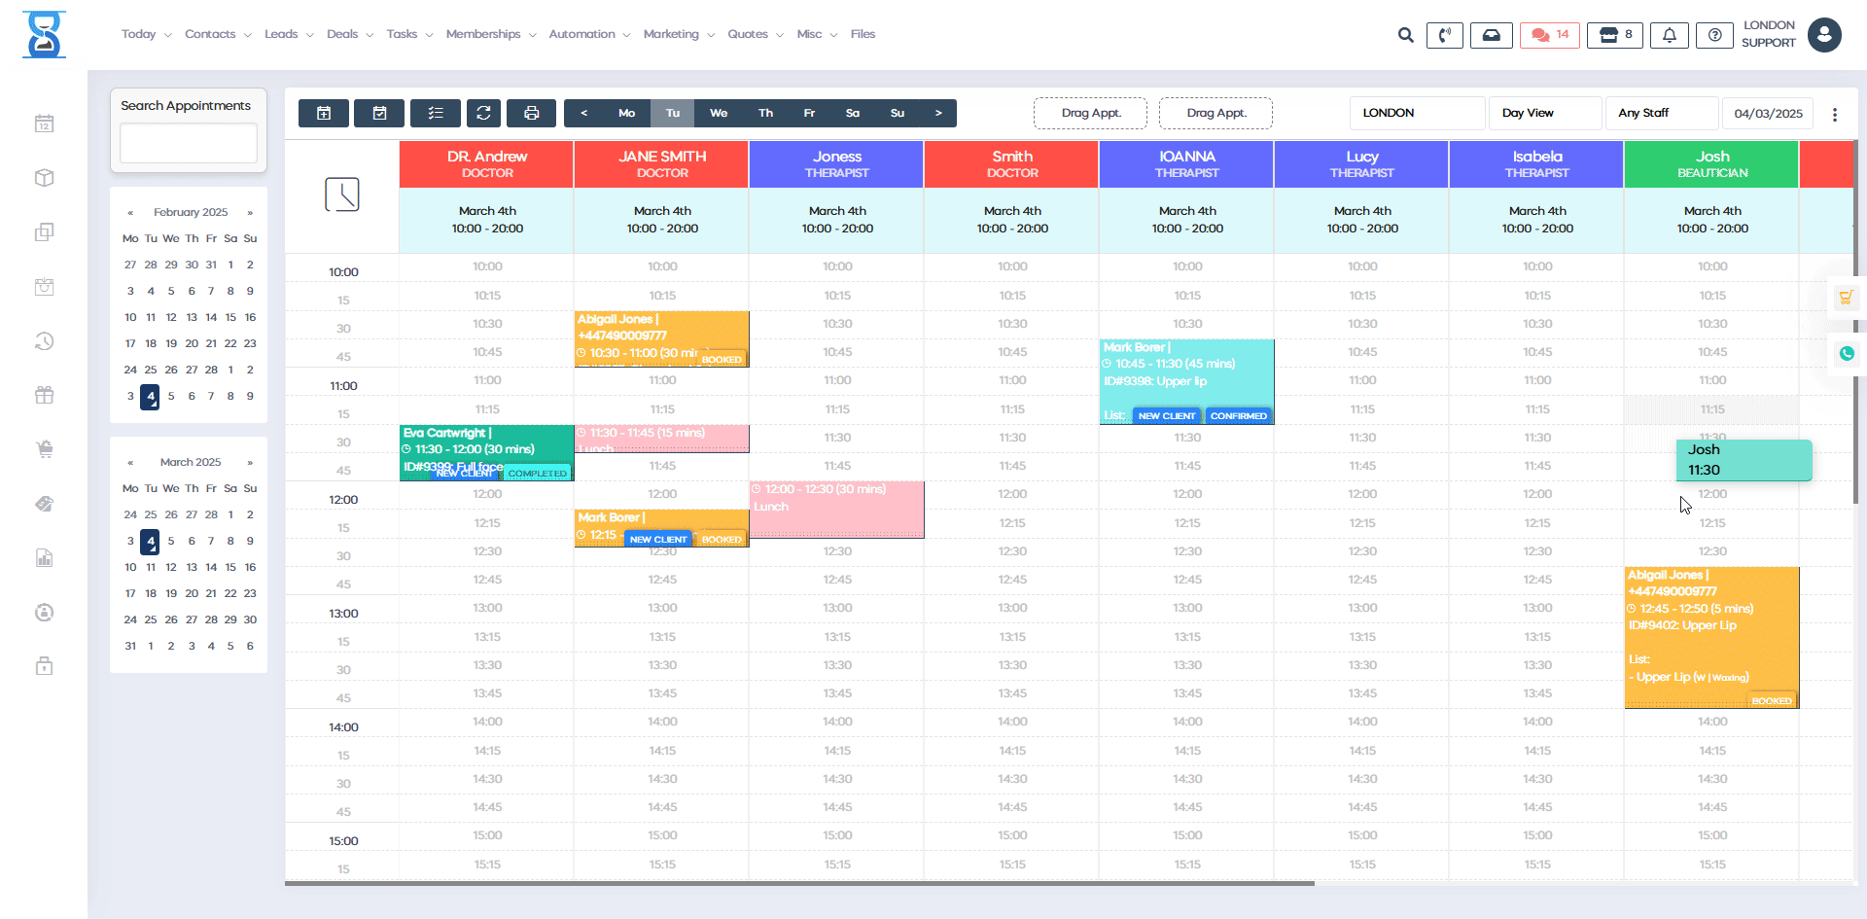Open the notifications bell
Image resolution: width=1867 pixels, height=919 pixels.
click(1670, 34)
